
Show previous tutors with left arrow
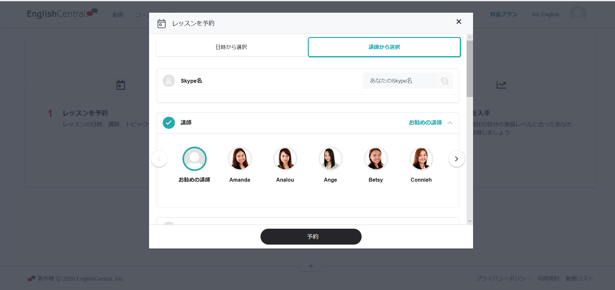(159, 159)
